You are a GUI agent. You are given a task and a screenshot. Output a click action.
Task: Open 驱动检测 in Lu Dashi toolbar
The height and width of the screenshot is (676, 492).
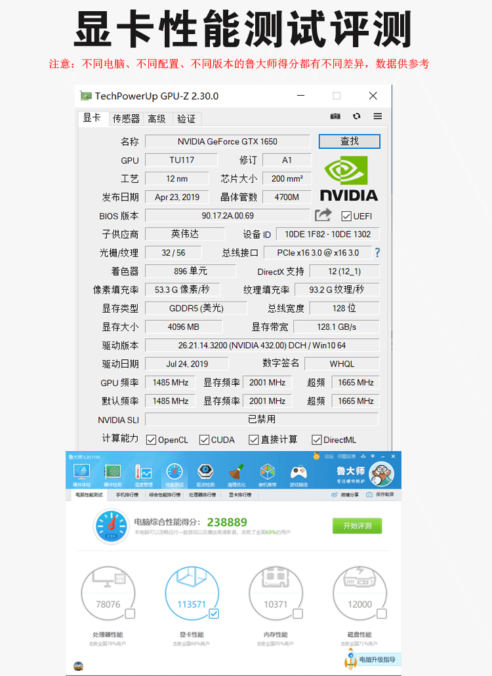tap(205, 475)
